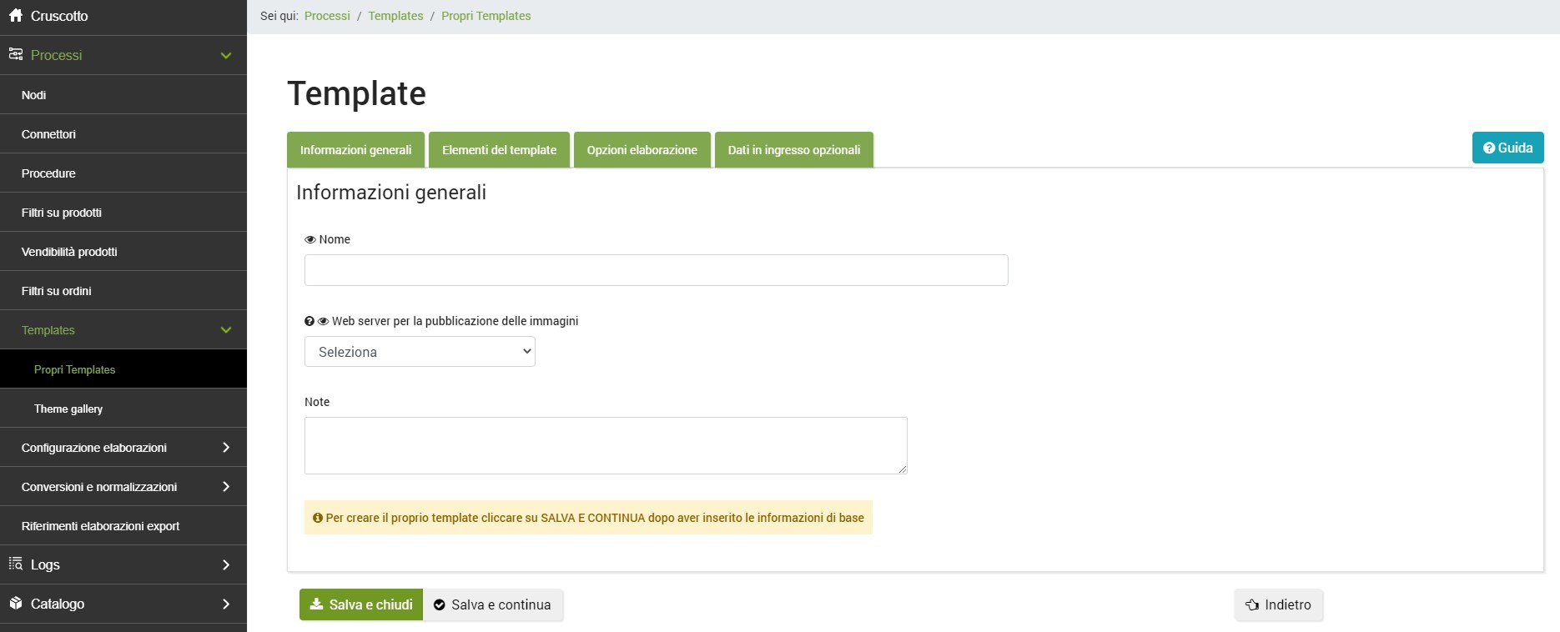Select Dati in ingresso opzionali tab
The height and width of the screenshot is (632, 1560).
[x=793, y=150]
